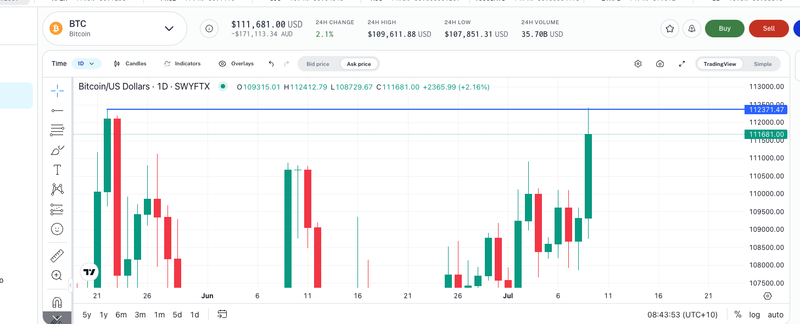Set range to 3m
800x324 pixels.
[140, 315]
